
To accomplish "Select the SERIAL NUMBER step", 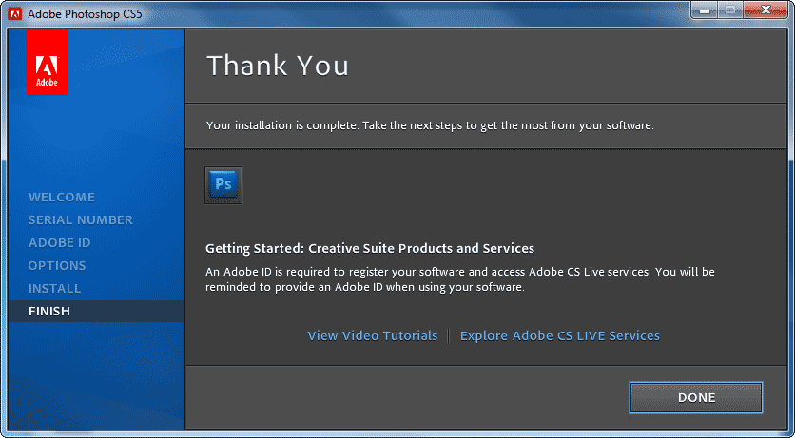I will 81,219.
